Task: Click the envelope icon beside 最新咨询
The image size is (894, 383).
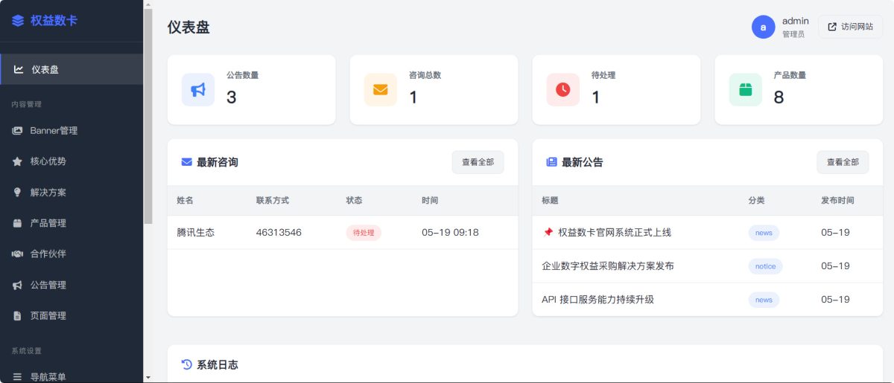Action: click(x=187, y=162)
